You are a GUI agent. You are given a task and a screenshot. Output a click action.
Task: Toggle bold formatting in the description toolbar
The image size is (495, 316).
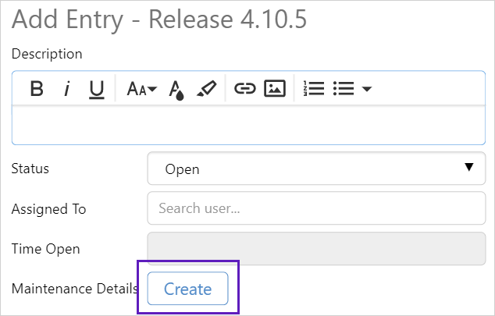(36, 89)
